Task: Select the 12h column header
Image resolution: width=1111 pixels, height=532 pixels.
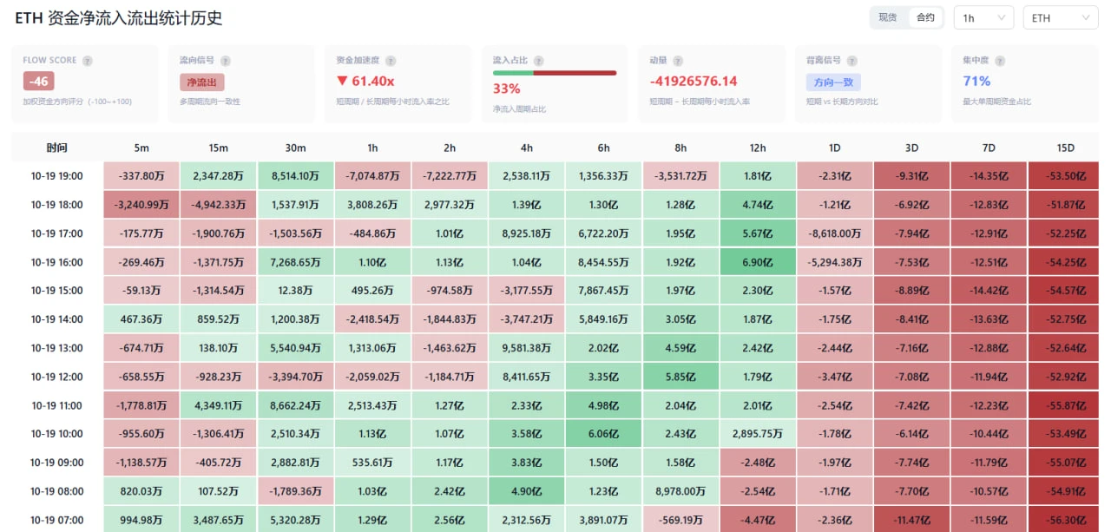Action: (758, 148)
